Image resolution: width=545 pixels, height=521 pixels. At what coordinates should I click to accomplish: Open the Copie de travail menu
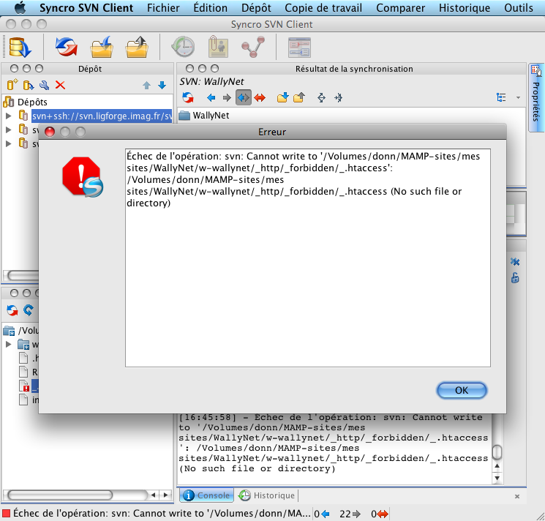pos(323,7)
